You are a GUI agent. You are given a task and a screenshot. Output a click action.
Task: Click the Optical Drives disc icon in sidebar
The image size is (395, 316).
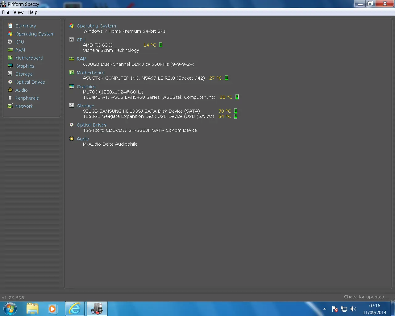tap(10, 82)
